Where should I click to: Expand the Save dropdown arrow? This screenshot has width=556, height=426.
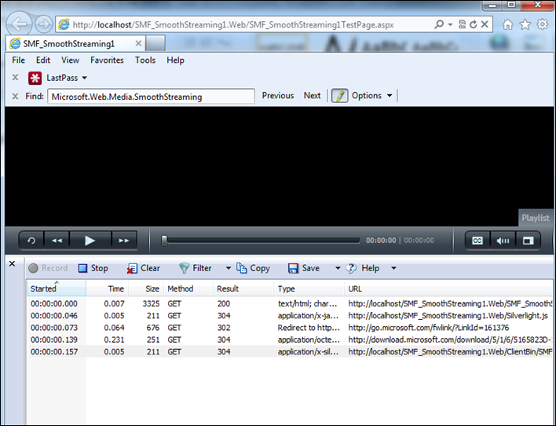click(x=338, y=268)
